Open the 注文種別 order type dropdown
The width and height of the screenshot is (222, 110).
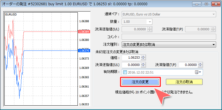click(169, 45)
